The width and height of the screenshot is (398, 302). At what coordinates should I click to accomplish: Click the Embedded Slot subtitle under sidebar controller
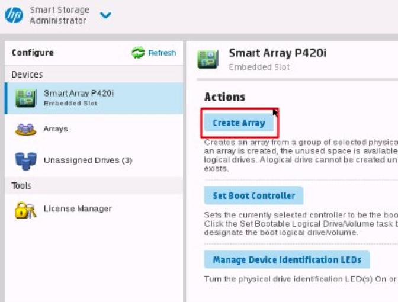(70, 104)
